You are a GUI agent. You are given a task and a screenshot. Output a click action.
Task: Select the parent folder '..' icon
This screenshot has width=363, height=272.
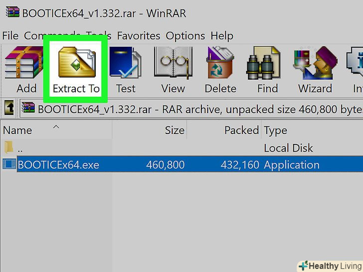(9, 147)
